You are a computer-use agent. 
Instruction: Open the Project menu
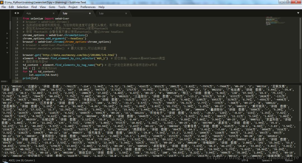[x=73, y=7]
